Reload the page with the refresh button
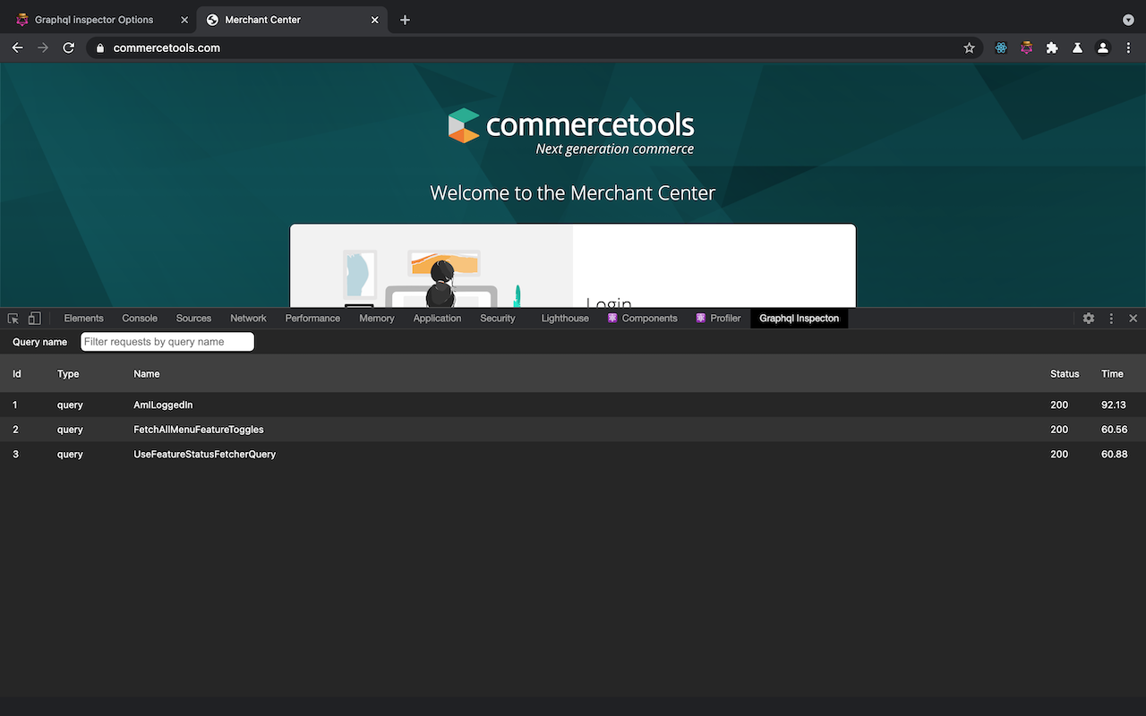The width and height of the screenshot is (1146, 716). [68, 47]
